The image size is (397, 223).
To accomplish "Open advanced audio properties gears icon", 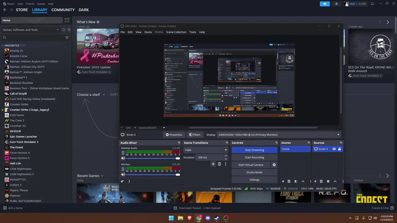I will click(122, 181).
